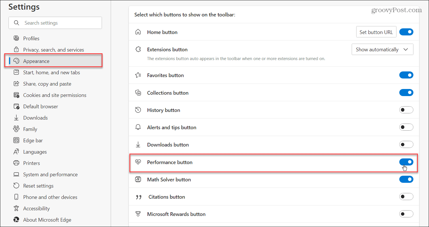Click the Collections icon

tap(138, 92)
